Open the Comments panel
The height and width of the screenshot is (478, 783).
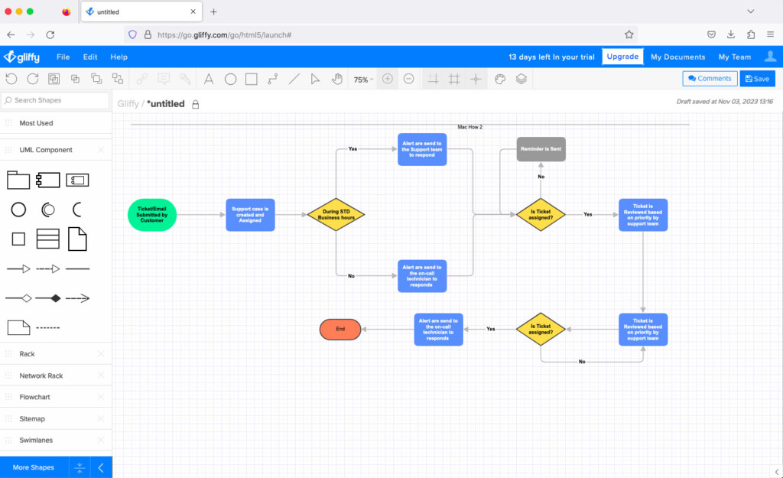tap(710, 79)
